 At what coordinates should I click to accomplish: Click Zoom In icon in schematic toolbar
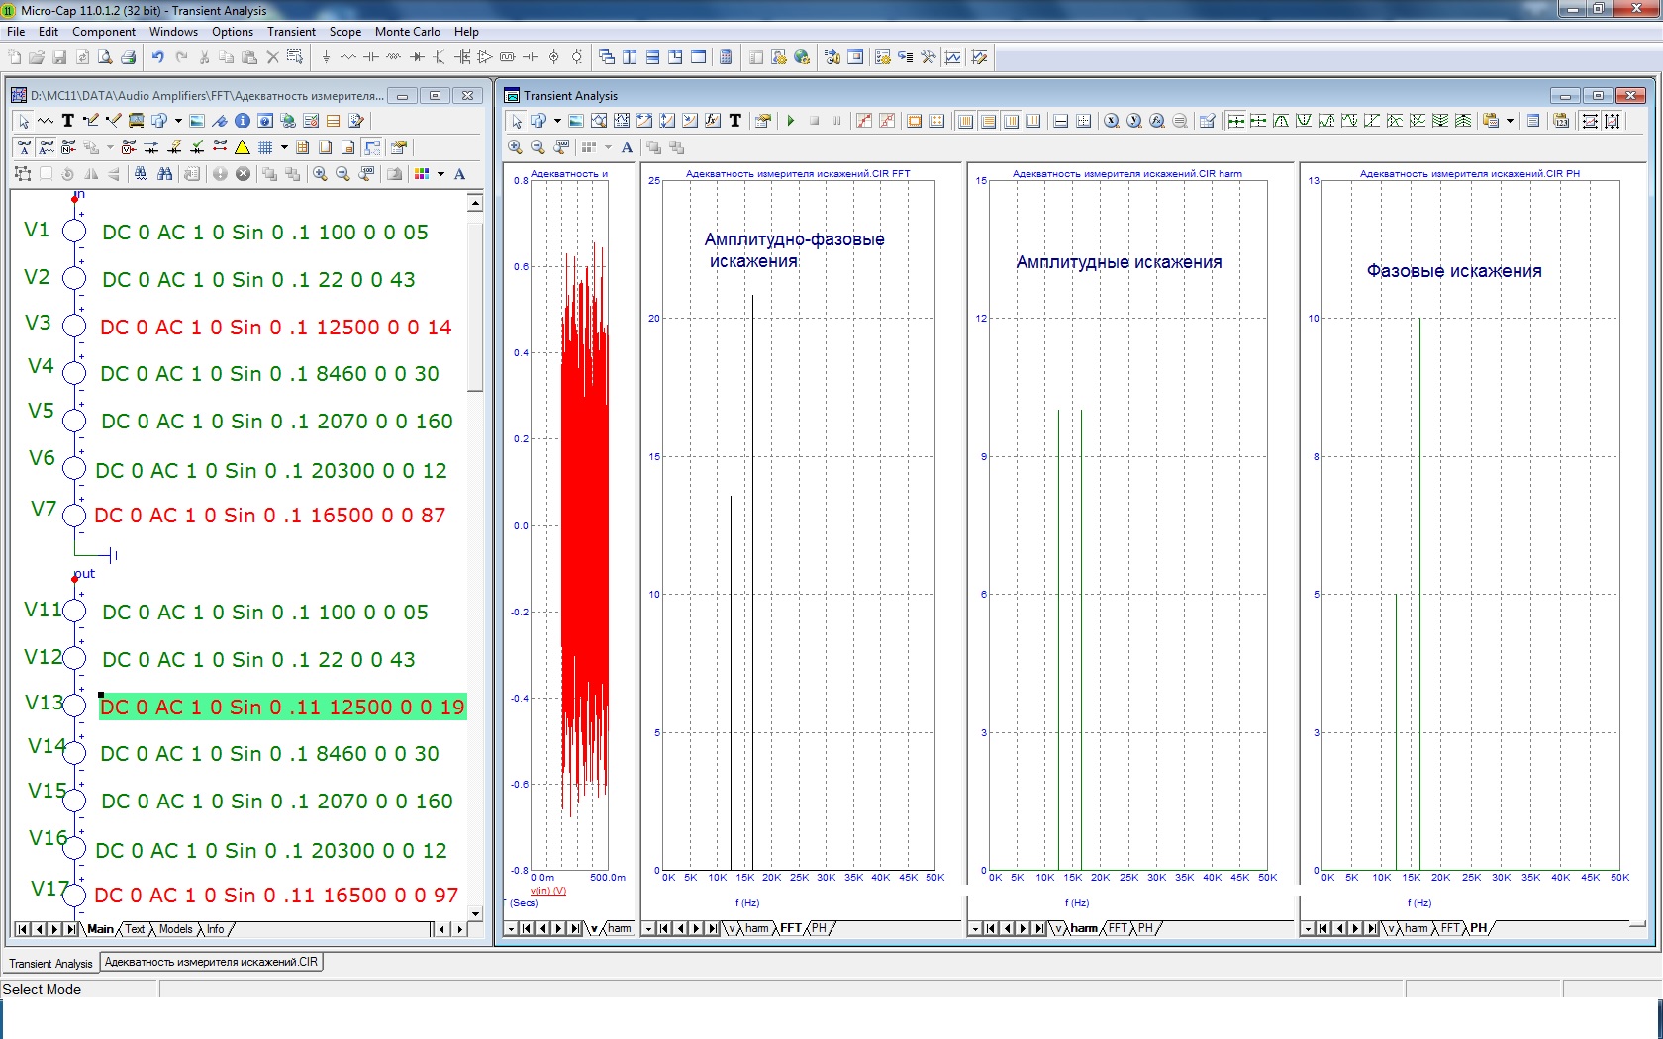(320, 174)
